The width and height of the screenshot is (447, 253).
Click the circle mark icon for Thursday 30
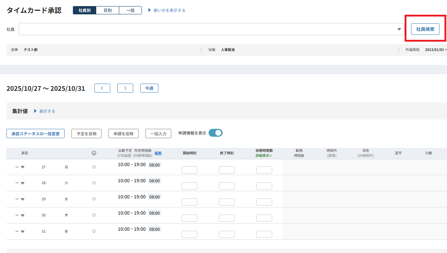(x=94, y=215)
